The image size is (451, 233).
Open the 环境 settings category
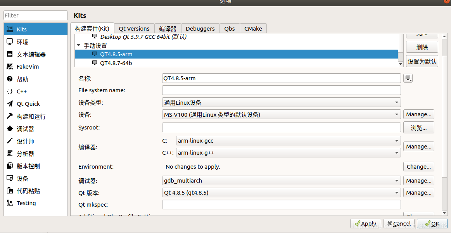[36, 42]
